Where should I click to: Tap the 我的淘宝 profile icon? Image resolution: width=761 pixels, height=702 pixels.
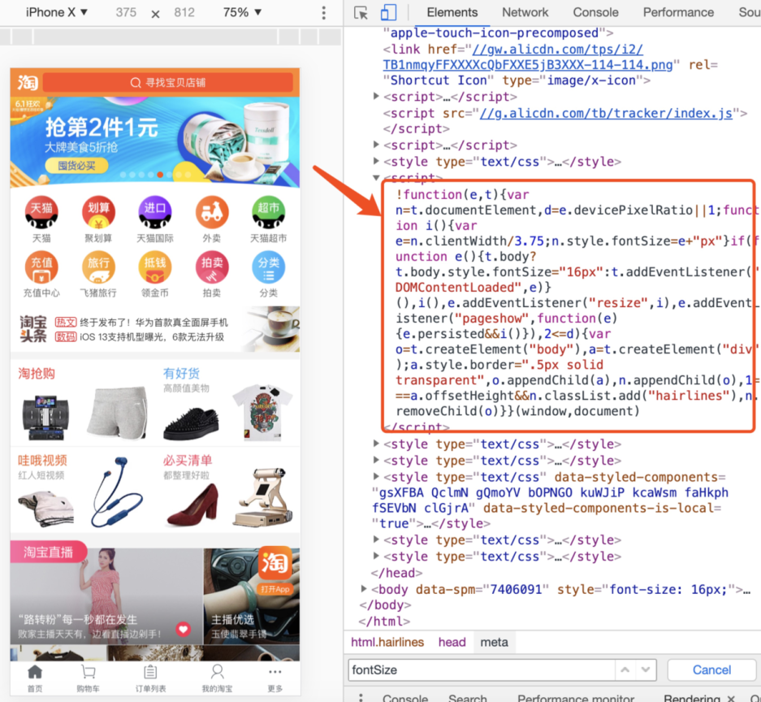pyautogui.click(x=217, y=672)
